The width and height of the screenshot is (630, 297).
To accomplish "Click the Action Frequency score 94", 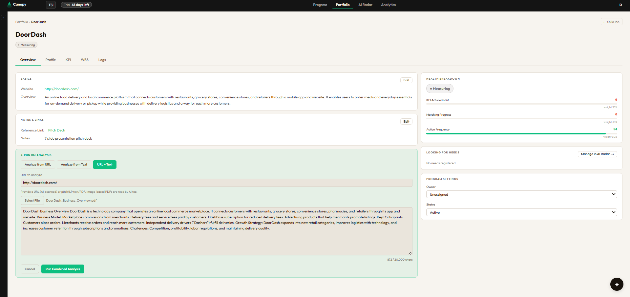I will pyautogui.click(x=615, y=129).
